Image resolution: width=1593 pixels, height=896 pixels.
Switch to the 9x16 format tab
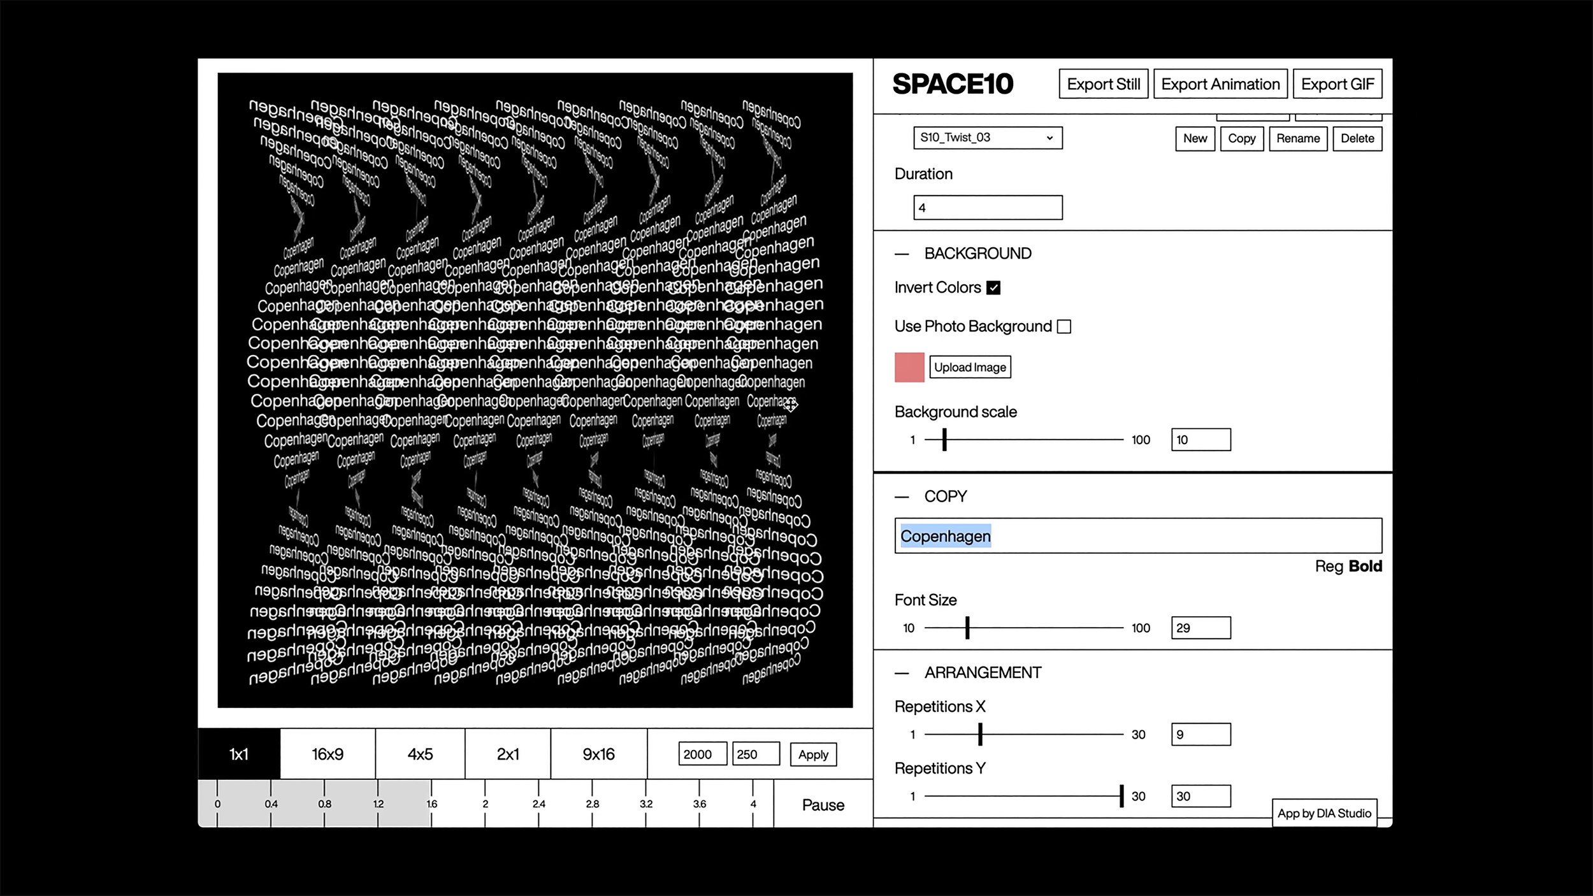pyautogui.click(x=598, y=754)
